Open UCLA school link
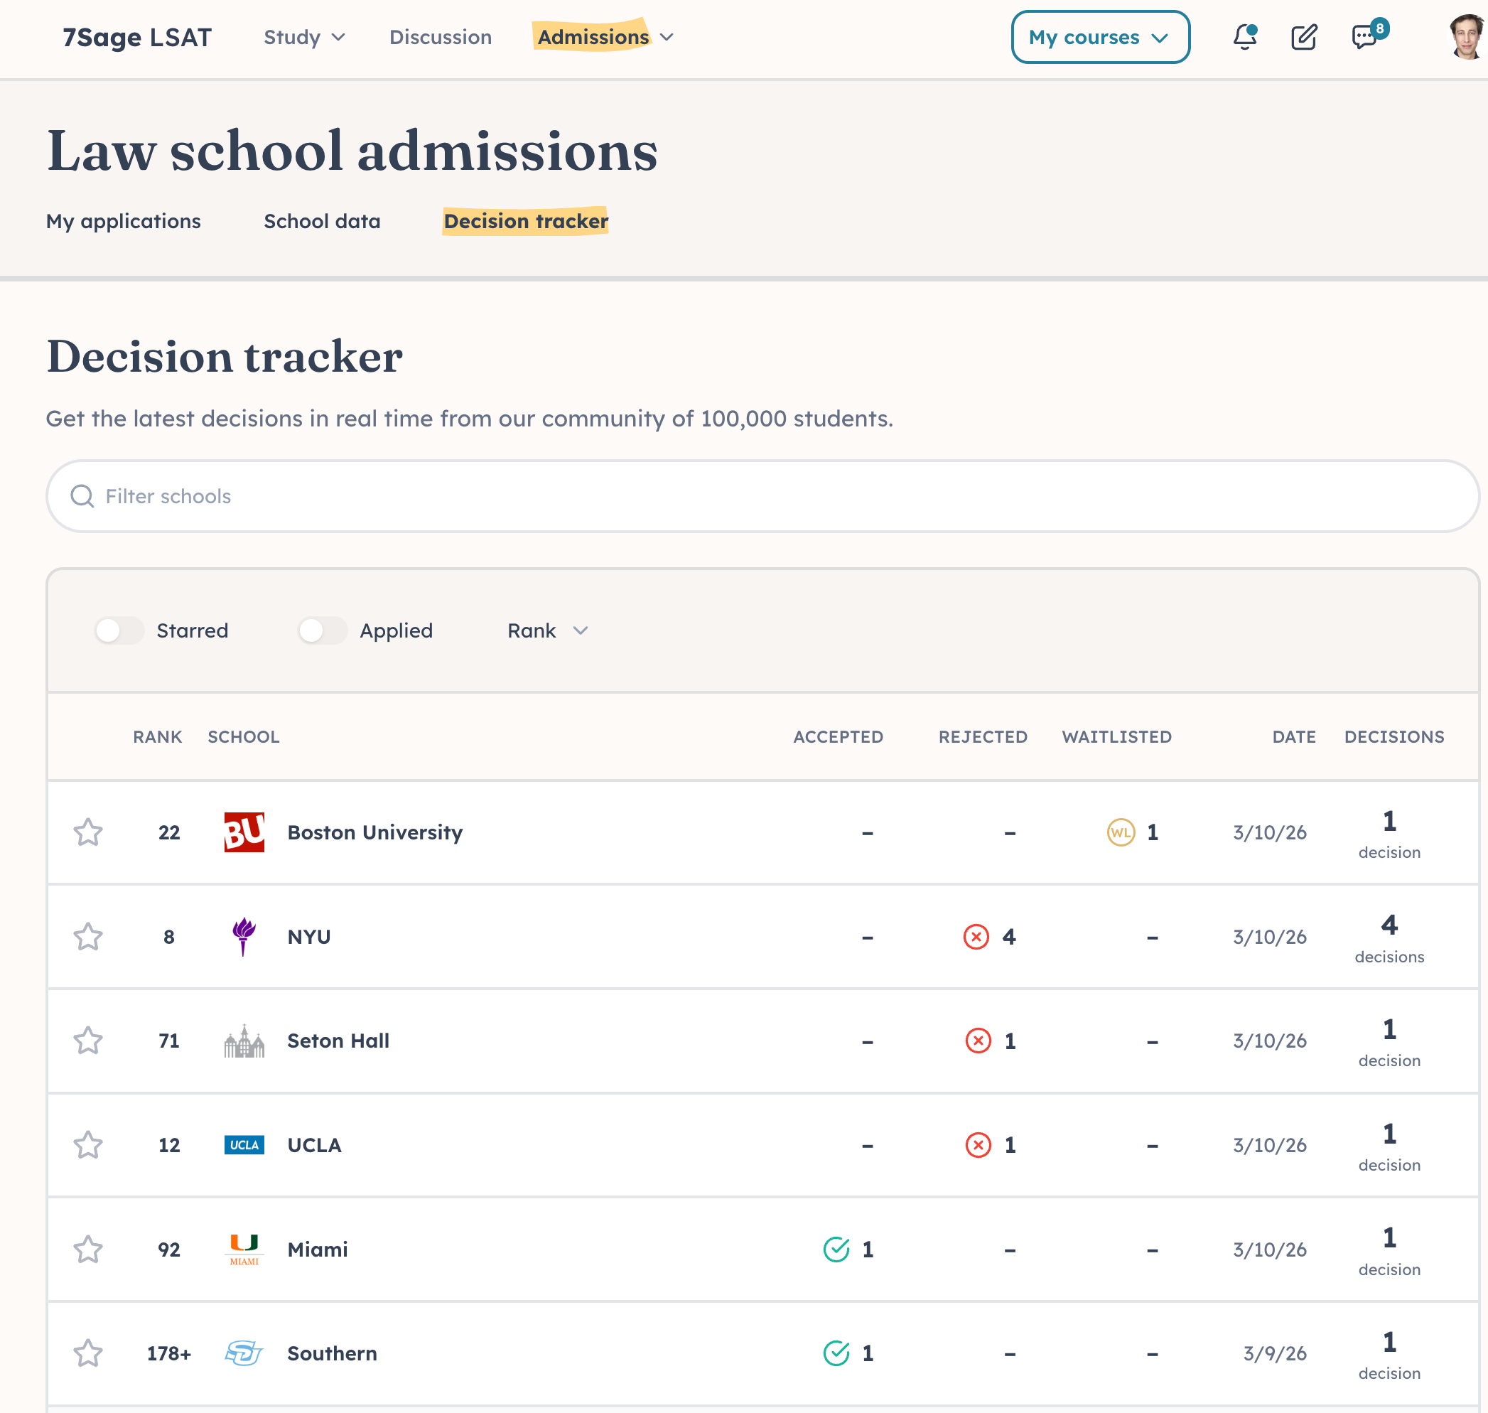The image size is (1488, 1413). [314, 1145]
